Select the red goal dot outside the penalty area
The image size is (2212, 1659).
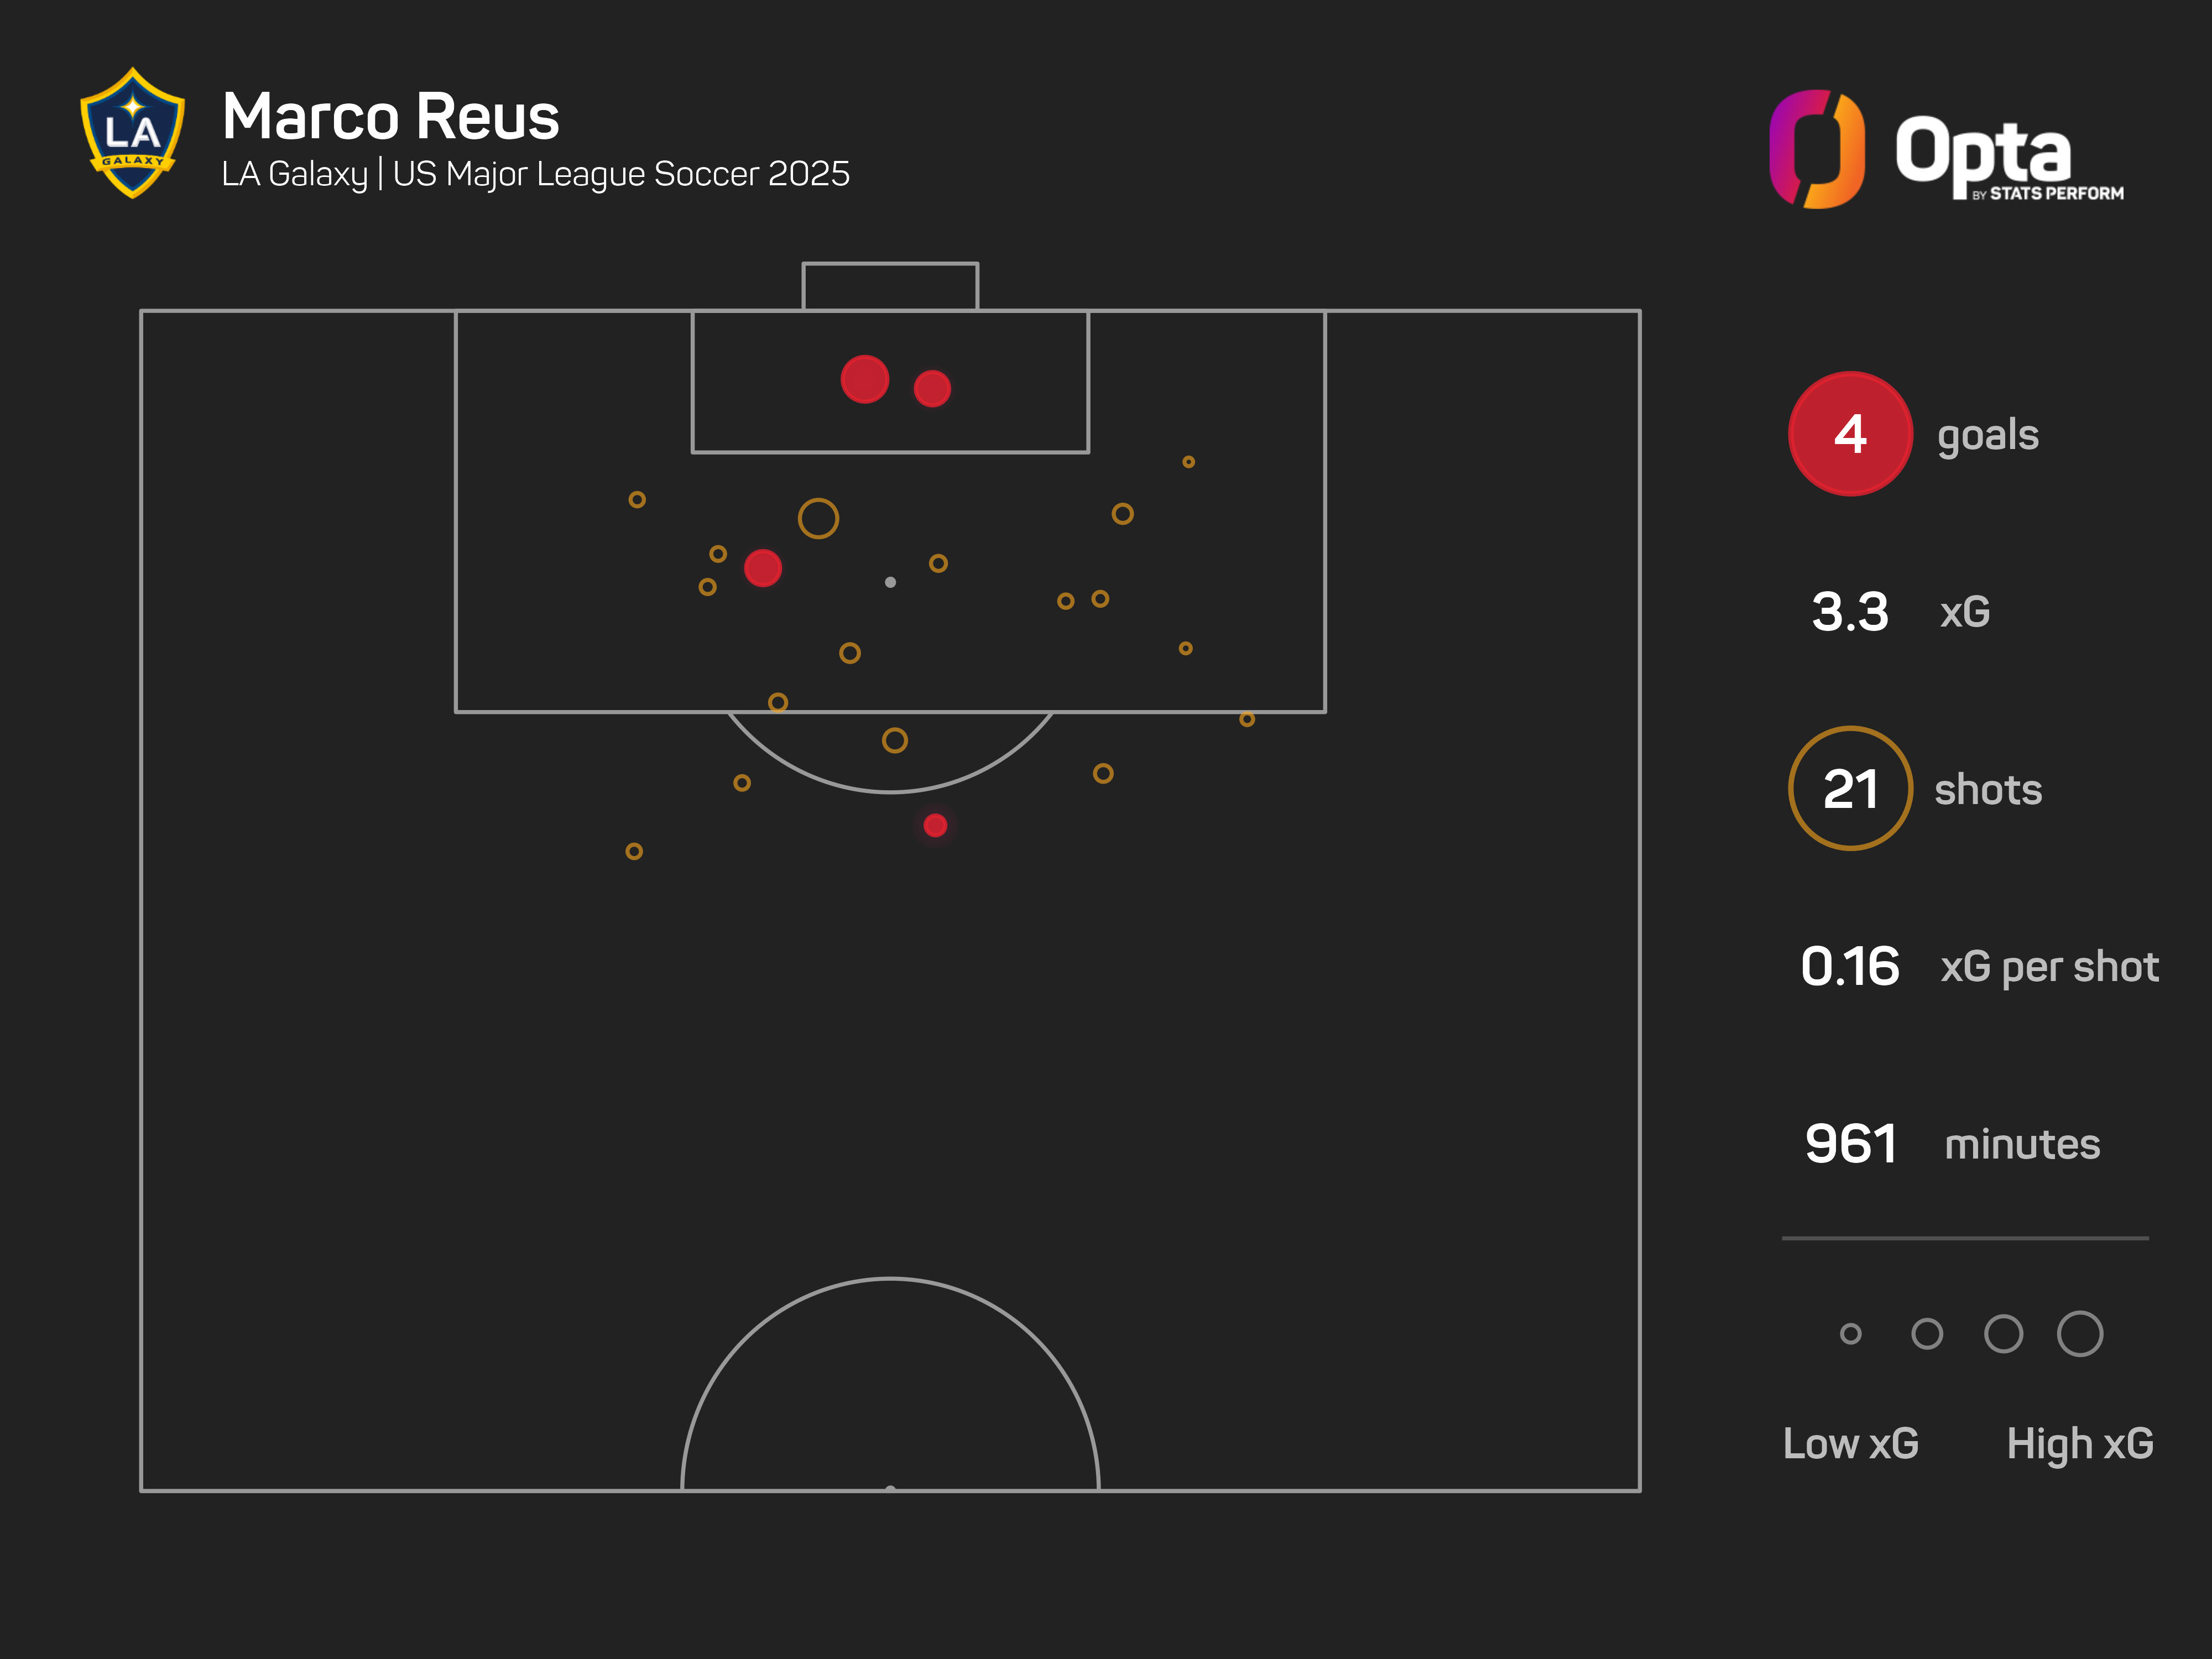(x=935, y=825)
